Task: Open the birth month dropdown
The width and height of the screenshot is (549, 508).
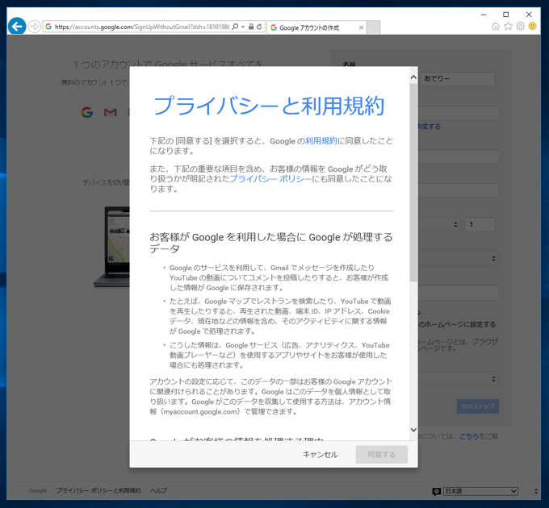Action: tap(439, 224)
